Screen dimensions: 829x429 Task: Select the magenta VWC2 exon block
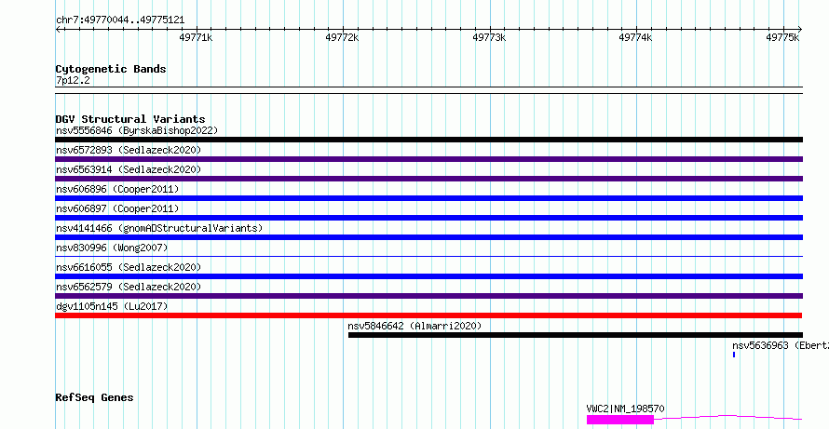620,420
